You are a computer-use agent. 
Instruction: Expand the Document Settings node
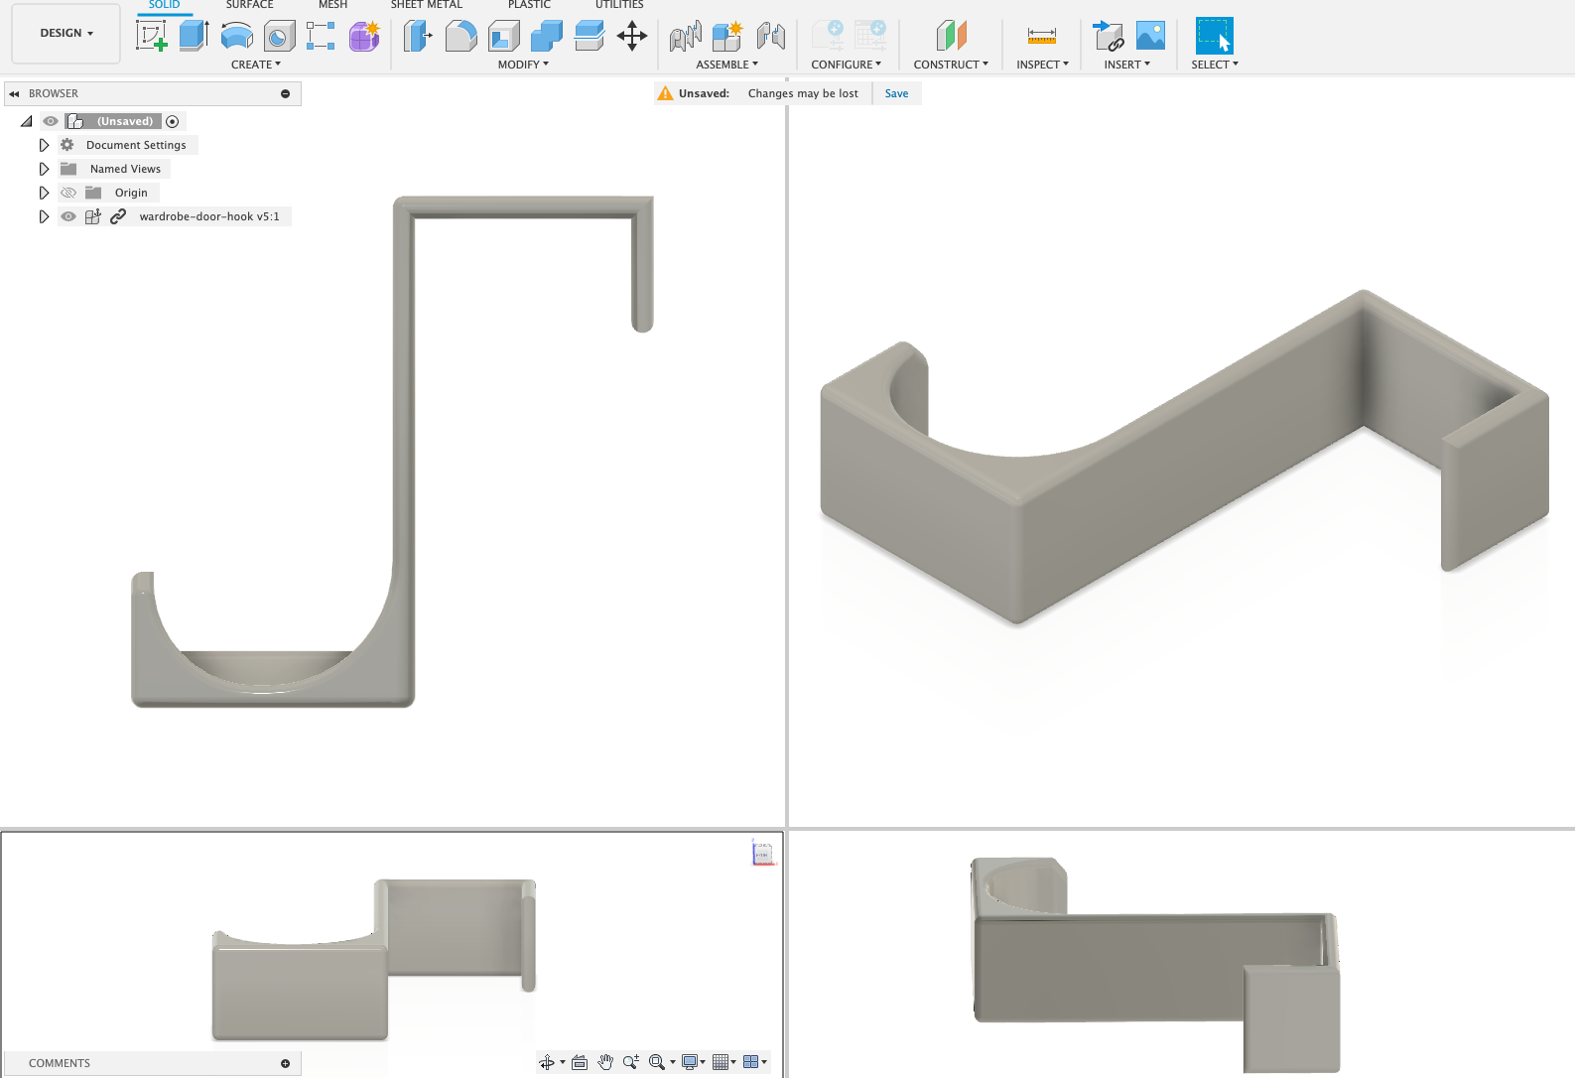coord(44,145)
